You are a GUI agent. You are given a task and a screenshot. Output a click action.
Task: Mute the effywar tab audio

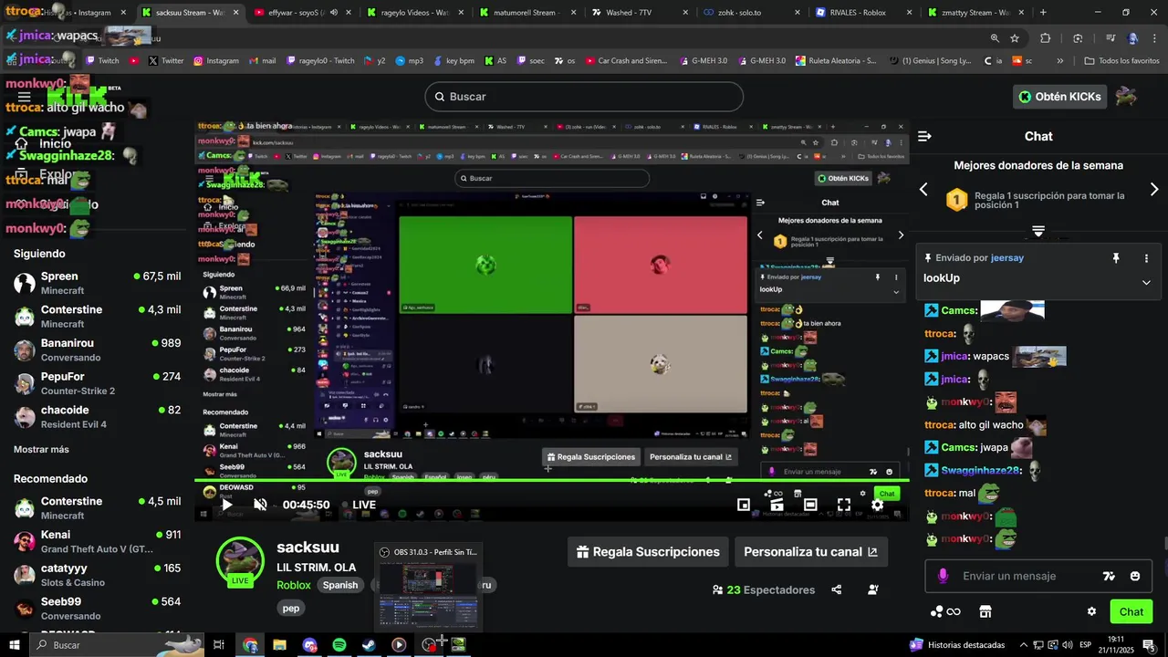pyautogui.click(x=332, y=13)
